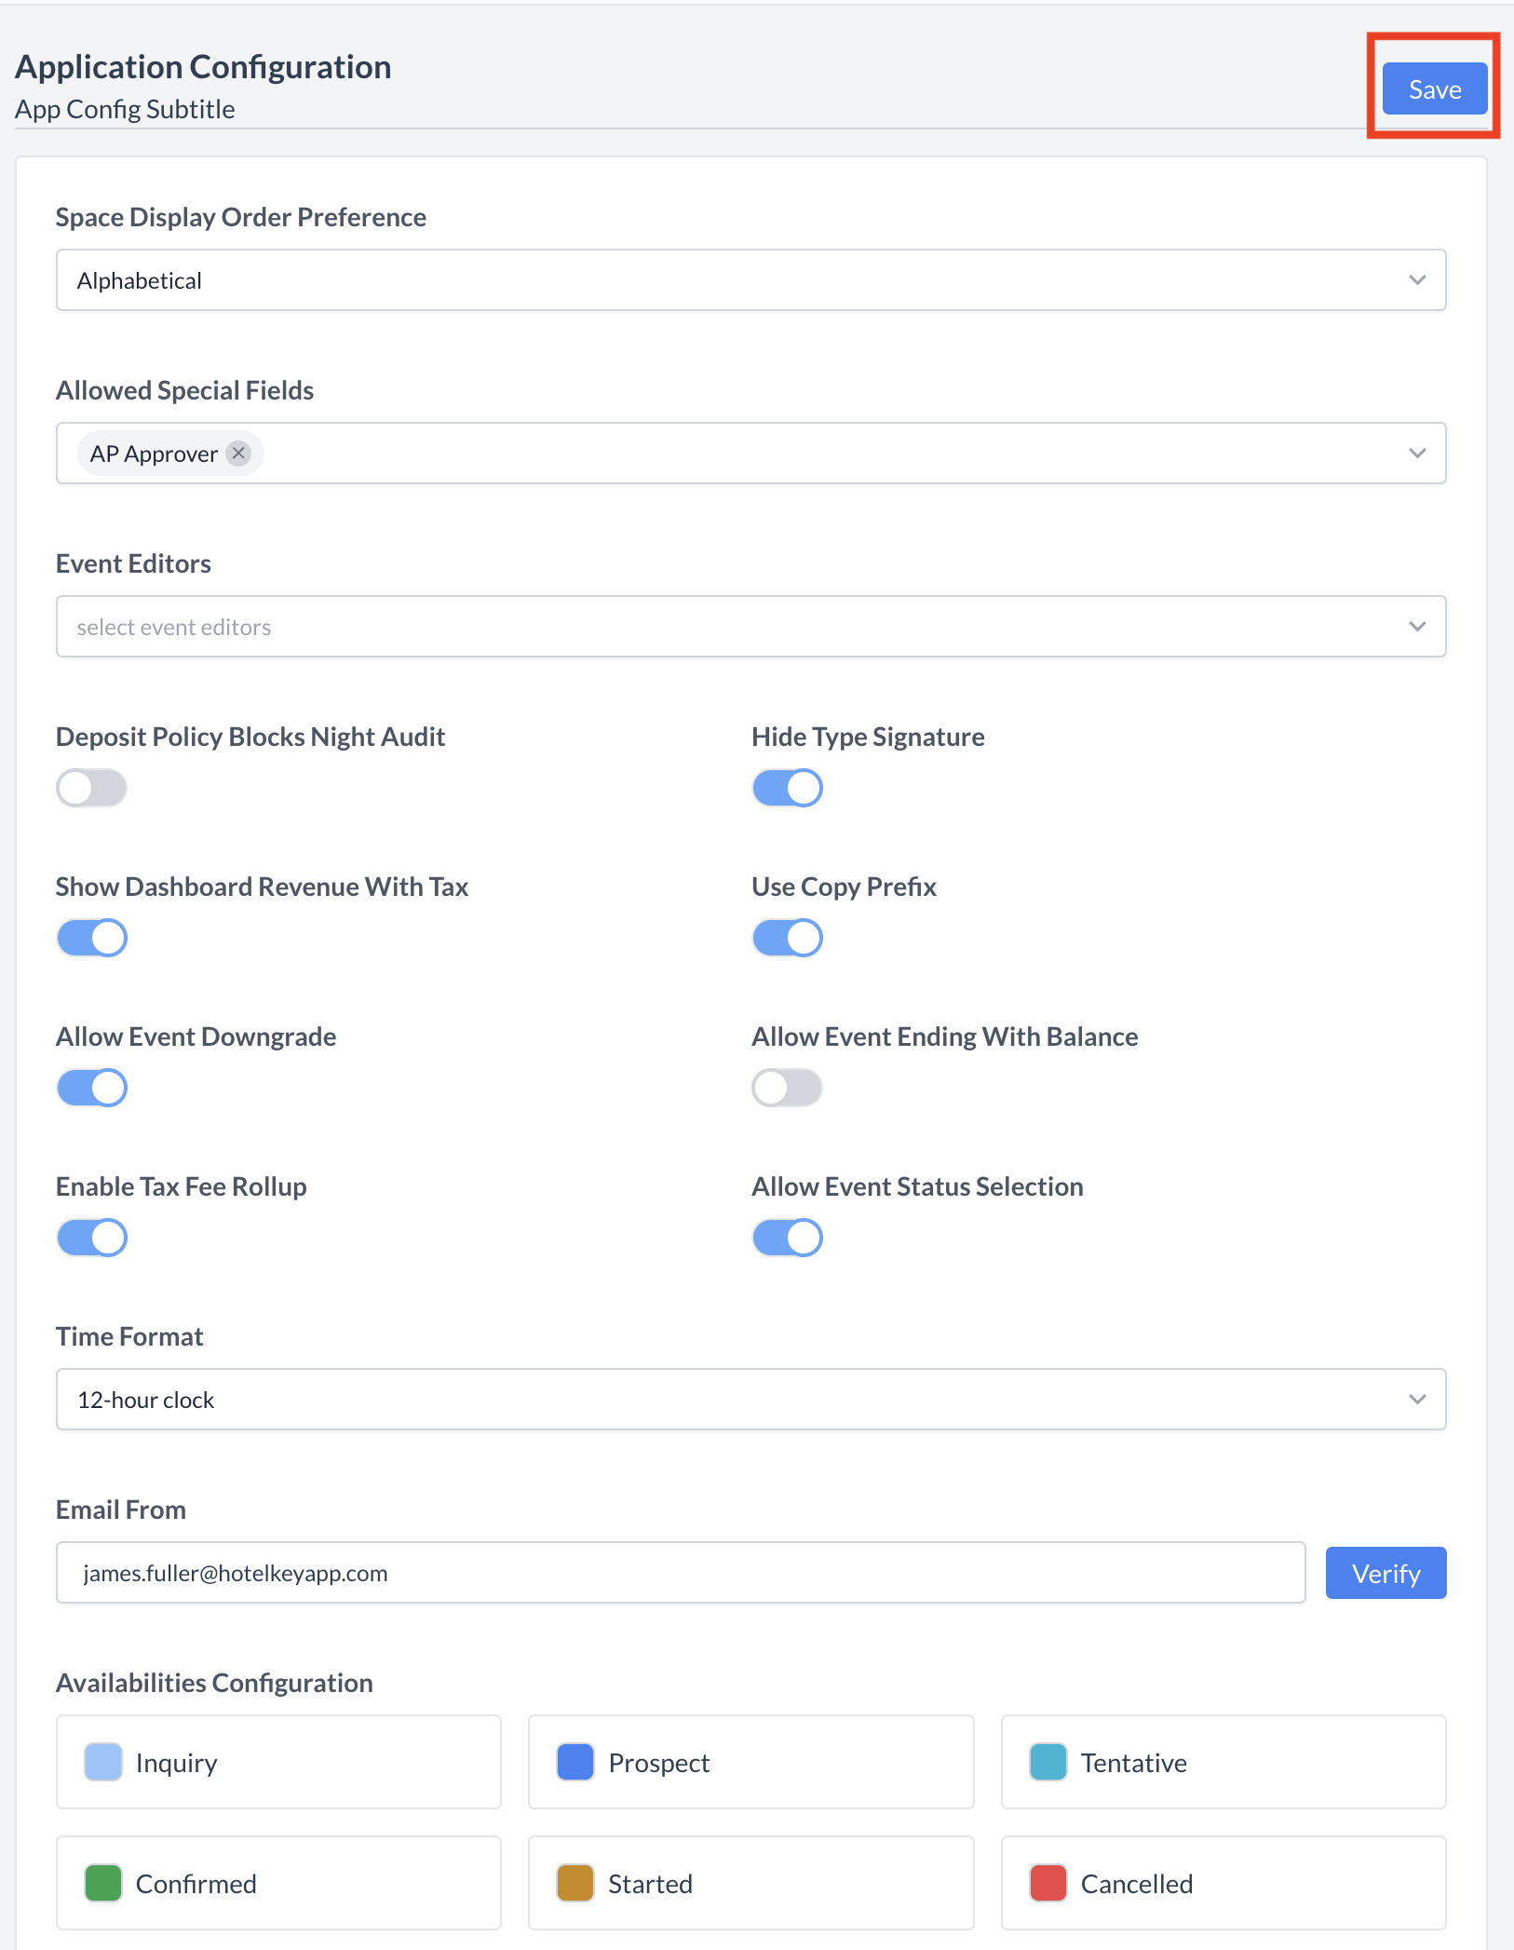This screenshot has width=1514, height=1950.
Task: Open the Time Format dropdown
Action: coord(1416,1399)
